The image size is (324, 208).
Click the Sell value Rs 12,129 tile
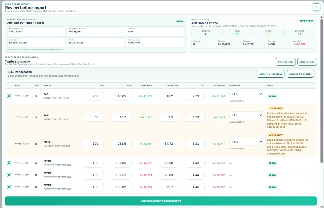pos(253,44)
